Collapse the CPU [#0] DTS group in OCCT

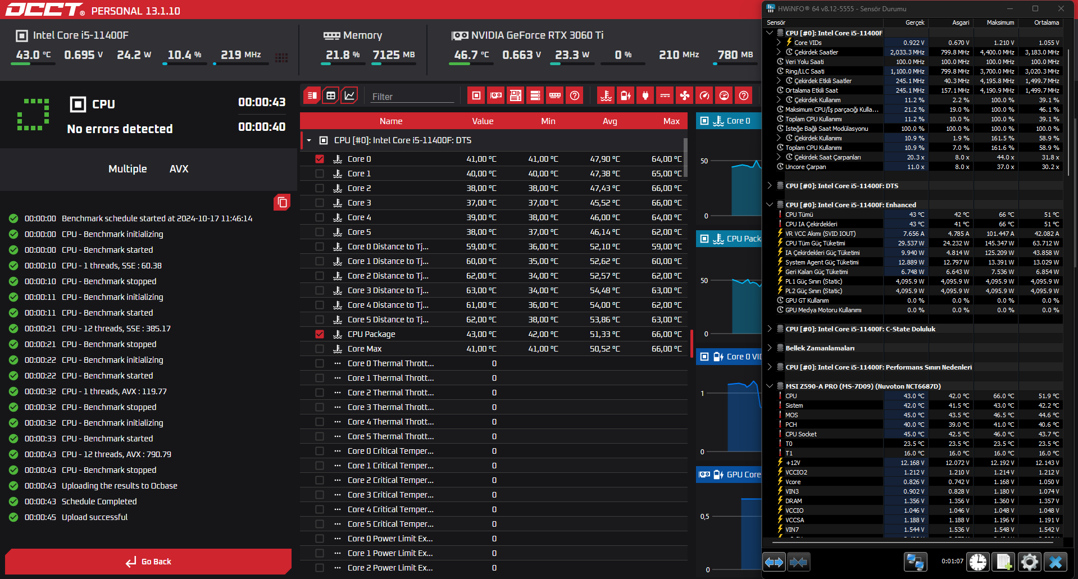[x=309, y=140]
